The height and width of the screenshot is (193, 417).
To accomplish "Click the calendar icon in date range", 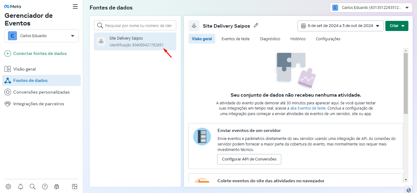I will pyautogui.click(x=303, y=26).
